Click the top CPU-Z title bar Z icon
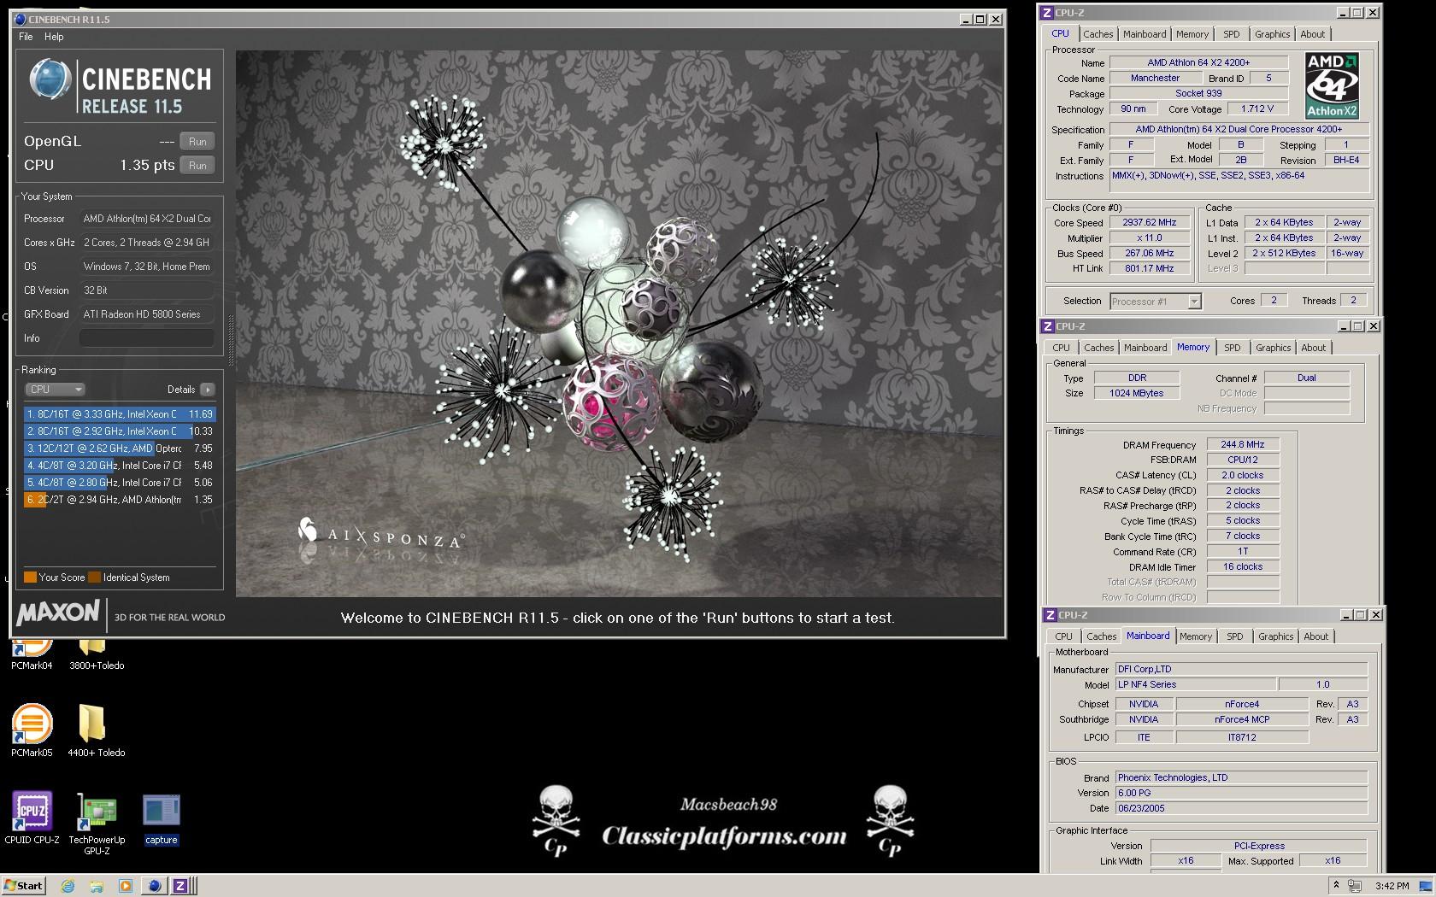The height and width of the screenshot is (897, 1436). (1047, 13)
